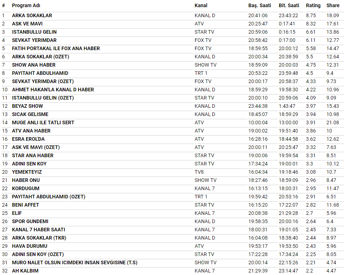Select the Bit. Saati column header
The image size is (347, 275).
click(289, 5)
